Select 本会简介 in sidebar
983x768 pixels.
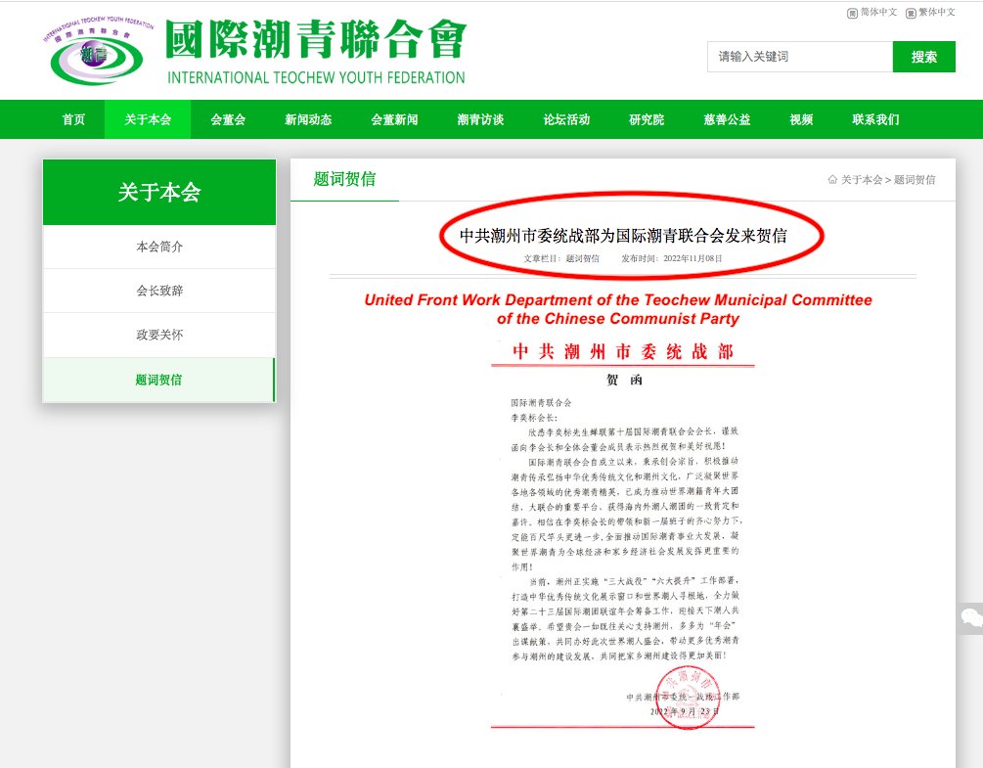(x=159, y=247)
